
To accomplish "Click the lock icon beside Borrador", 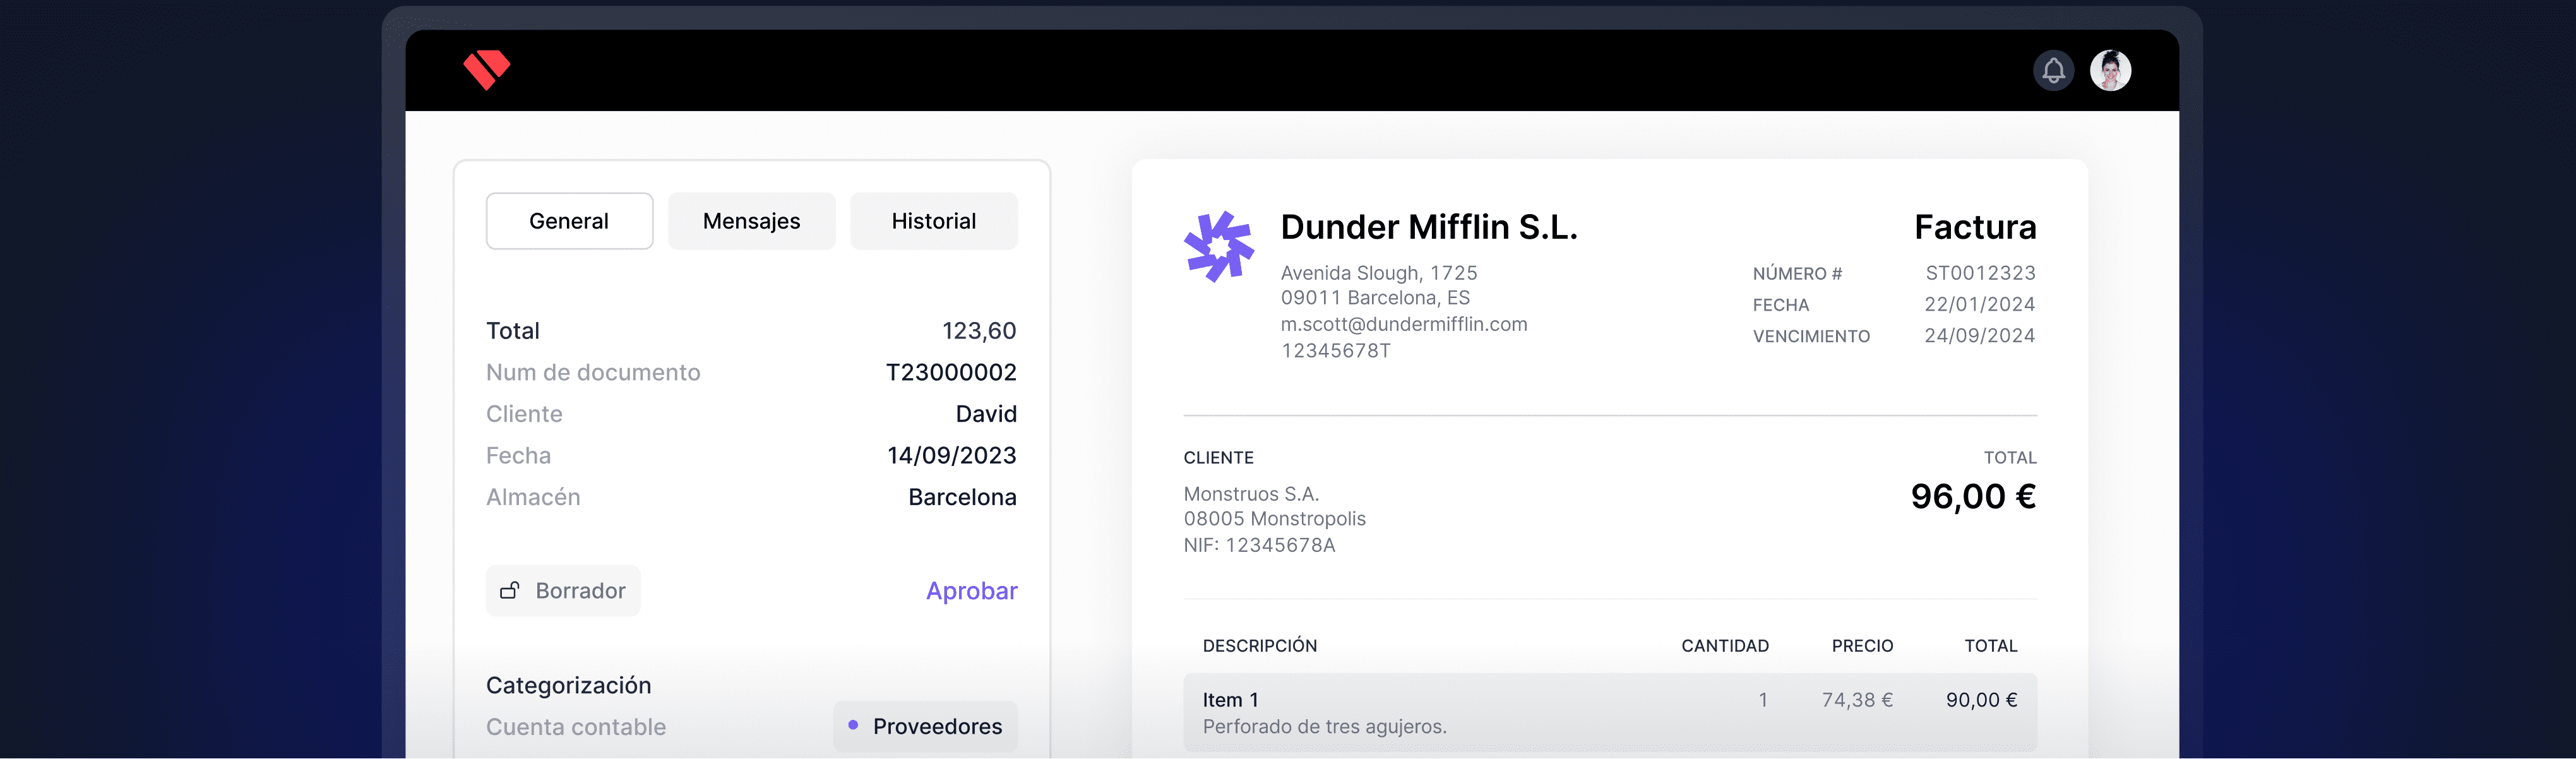I will coord(510,590).
